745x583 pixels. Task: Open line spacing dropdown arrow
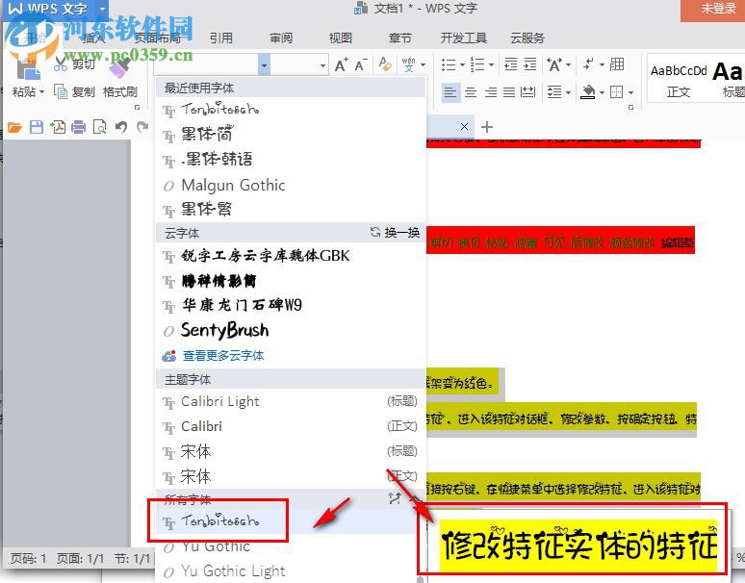point(568,92)
